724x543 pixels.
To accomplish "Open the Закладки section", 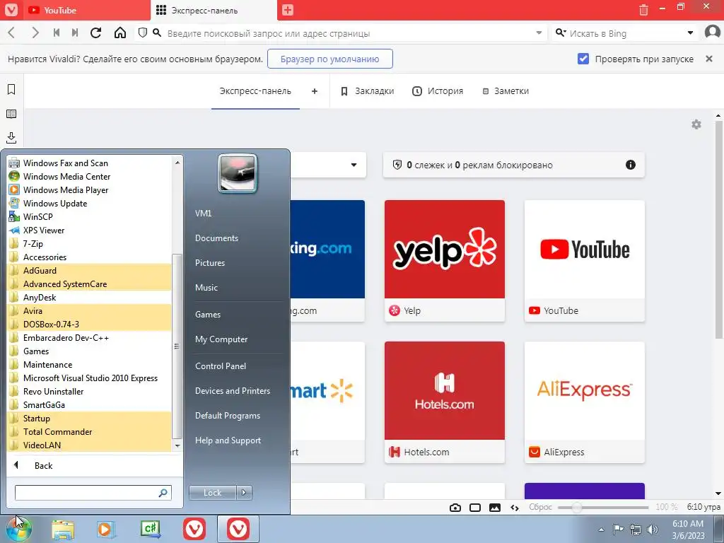I will pos(368,91).
